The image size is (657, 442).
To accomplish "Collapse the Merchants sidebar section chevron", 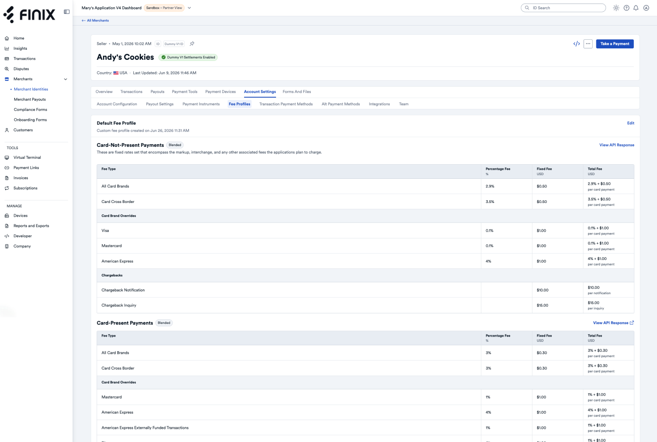I will pos(65,79).
